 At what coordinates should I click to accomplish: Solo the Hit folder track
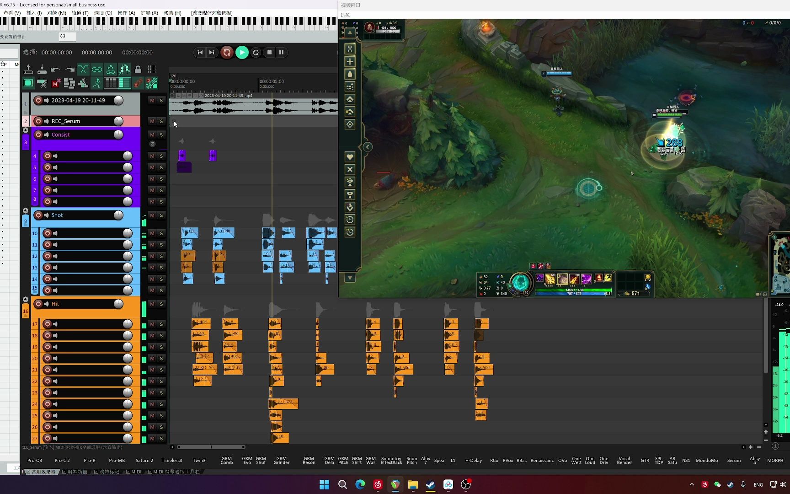coord(161,304)
